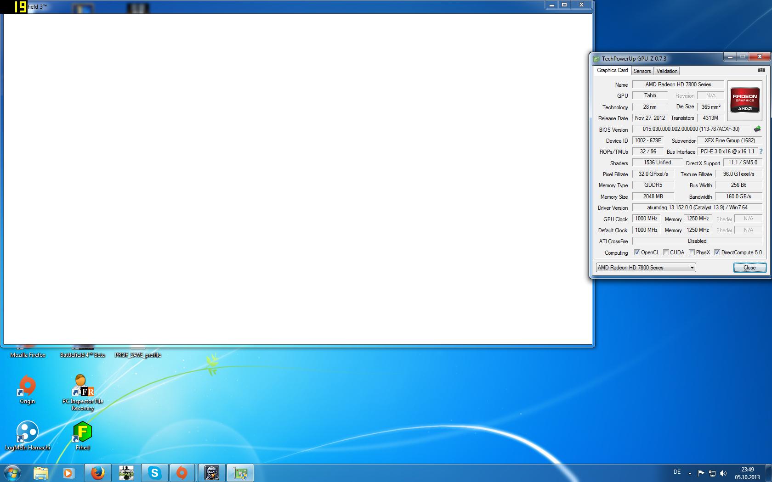
Task: Show hidden system tray icons
Action: click(x=690, y=473)
